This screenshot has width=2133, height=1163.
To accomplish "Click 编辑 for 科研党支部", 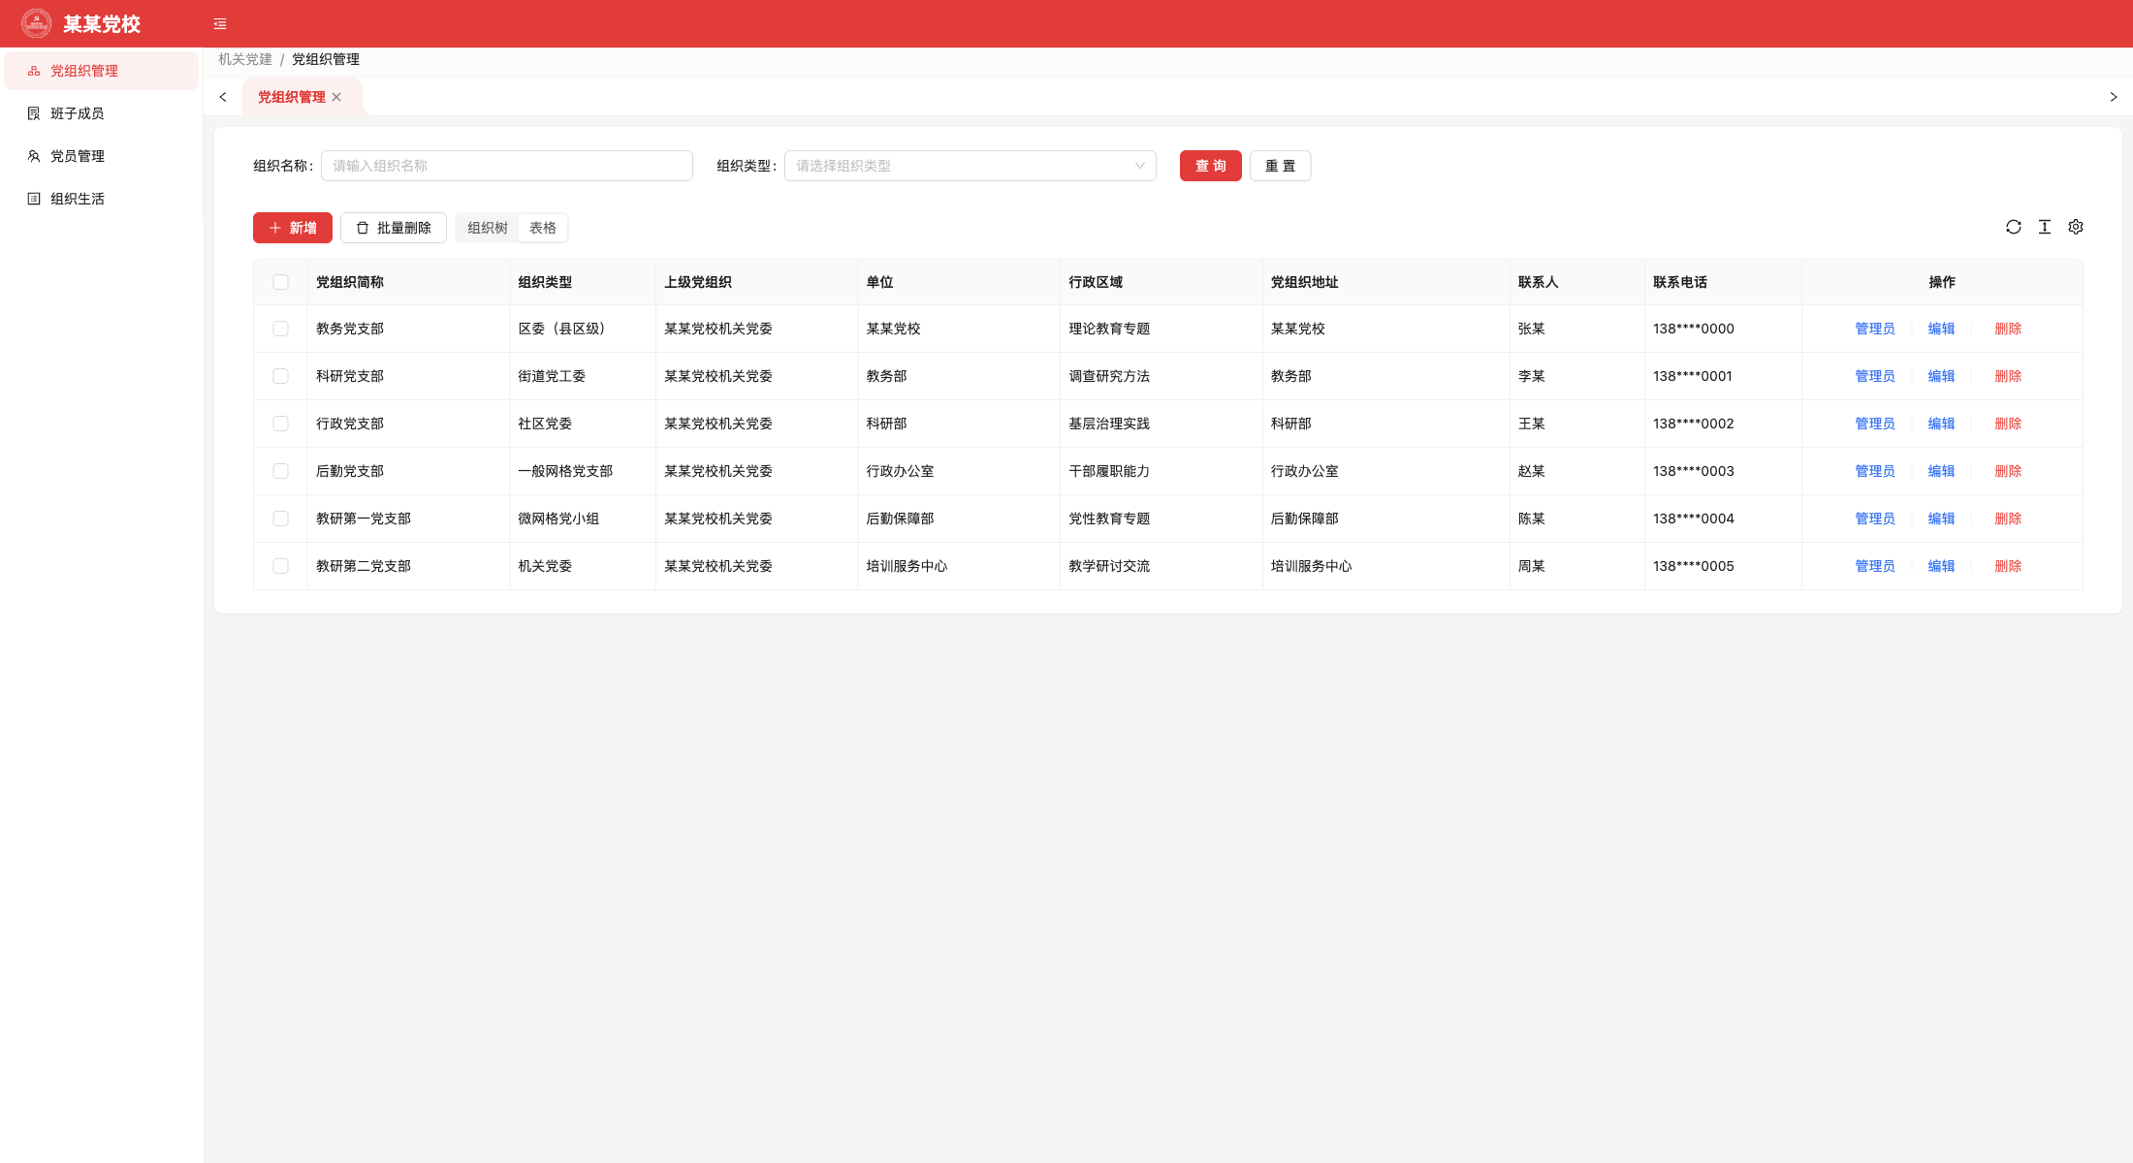I will [x=1941, y=376].
